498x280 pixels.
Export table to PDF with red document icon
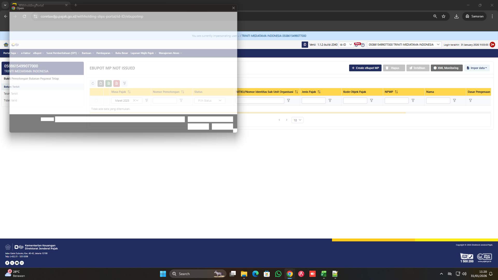[x=116, y=83]
